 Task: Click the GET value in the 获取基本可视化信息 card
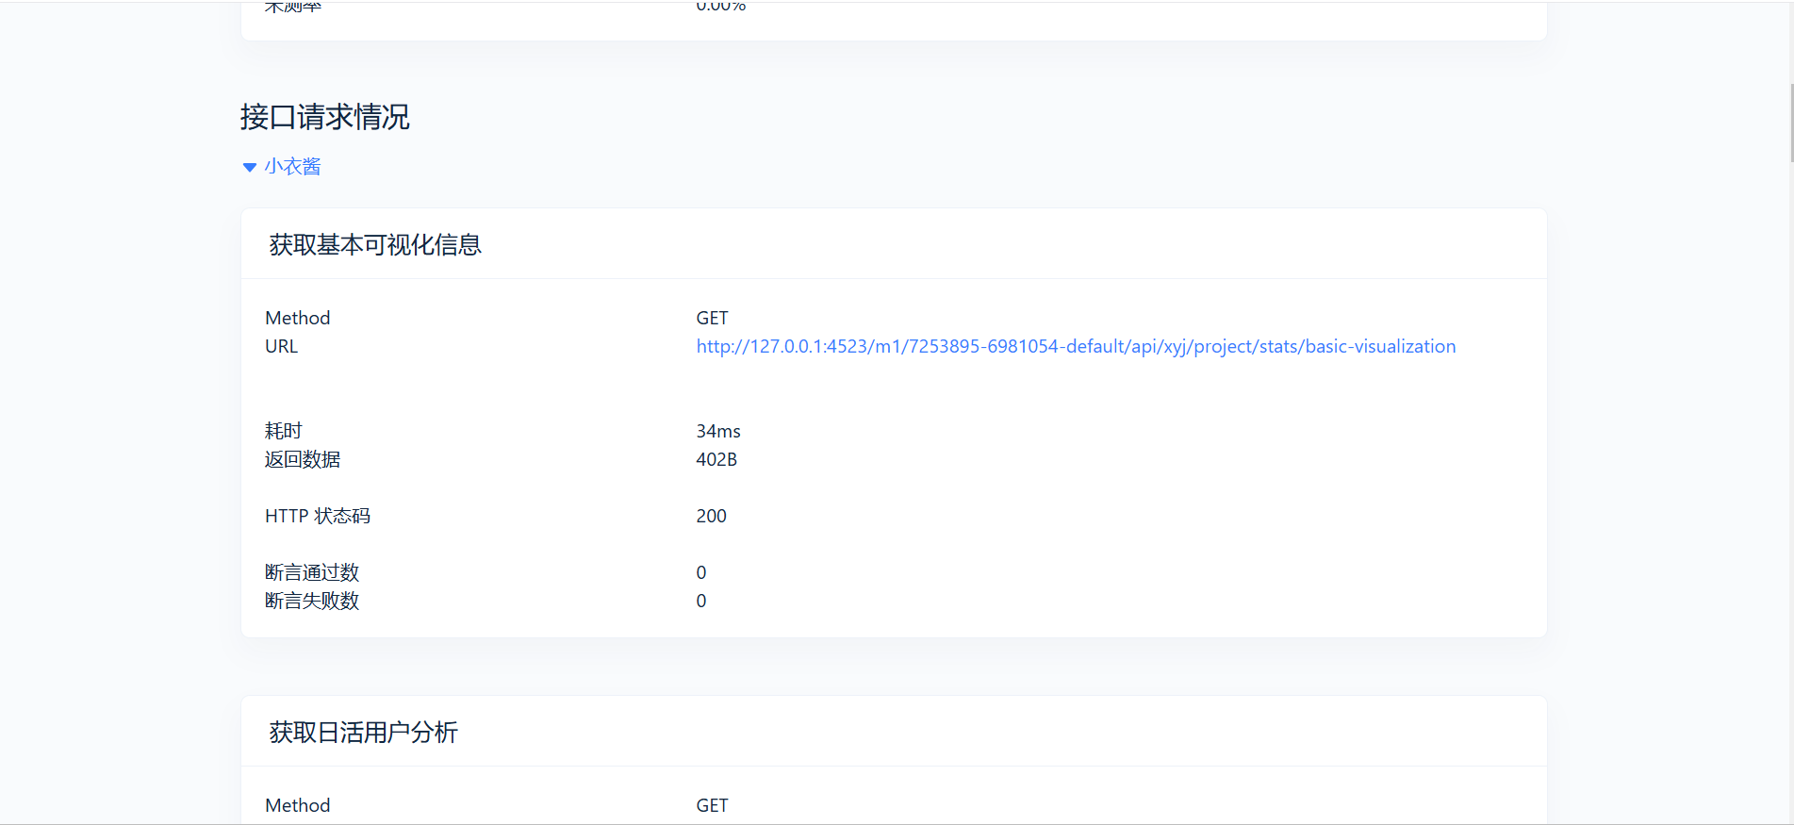(713, 318)
